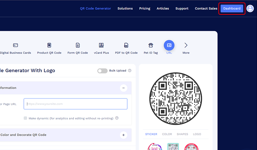Select the PDF to QR Code icon

[126, 45]
